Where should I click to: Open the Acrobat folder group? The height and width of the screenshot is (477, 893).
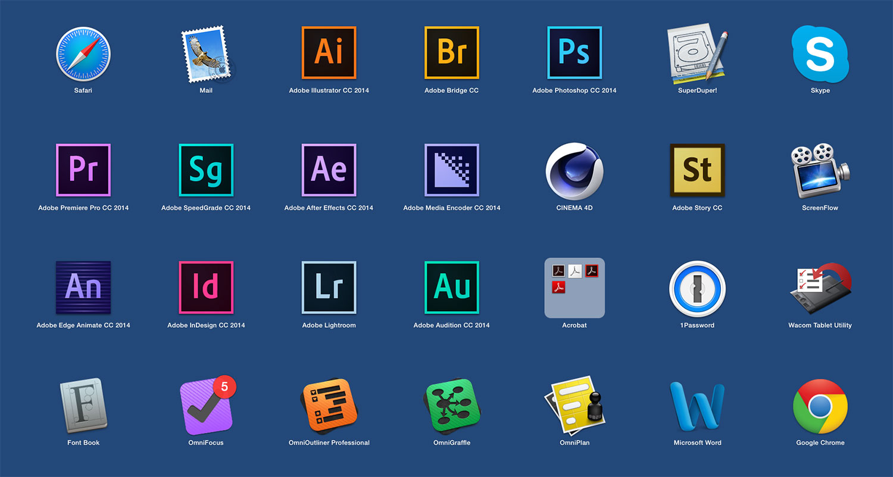(574, 288)
